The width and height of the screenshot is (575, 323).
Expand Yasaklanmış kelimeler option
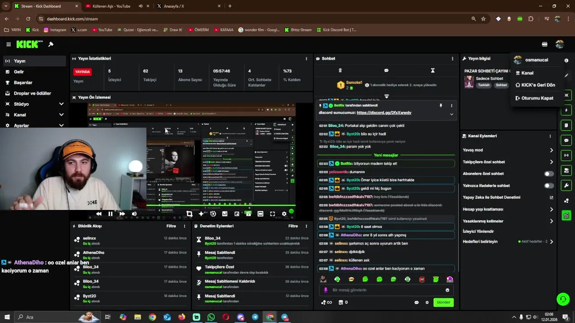pos(551,221)
